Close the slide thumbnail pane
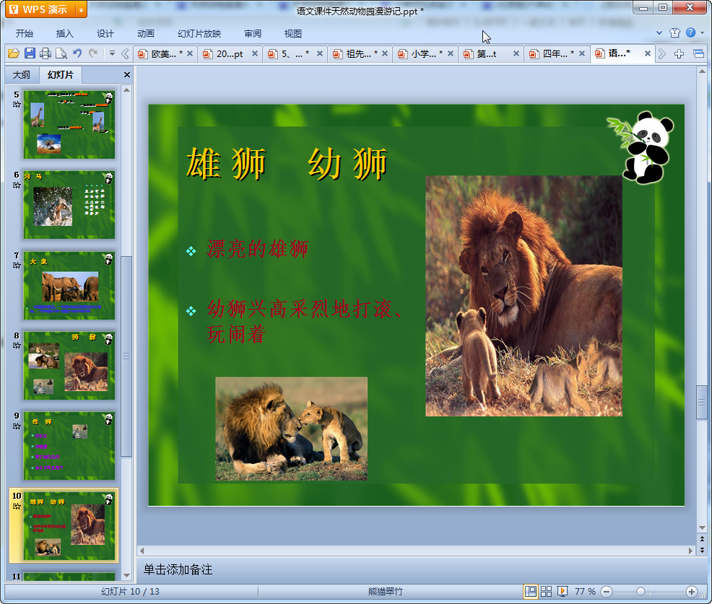 [x=127, y=75]
